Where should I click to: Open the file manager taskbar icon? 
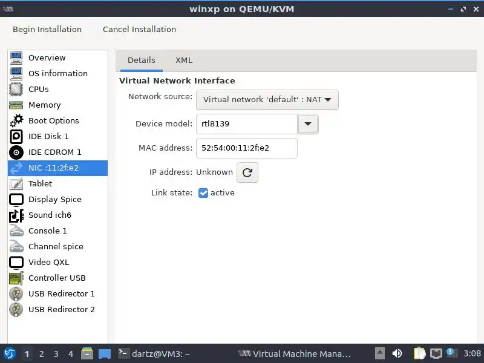[x=87, y=353]
